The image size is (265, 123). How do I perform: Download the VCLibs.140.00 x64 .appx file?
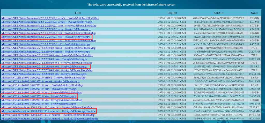coord(39,96)
